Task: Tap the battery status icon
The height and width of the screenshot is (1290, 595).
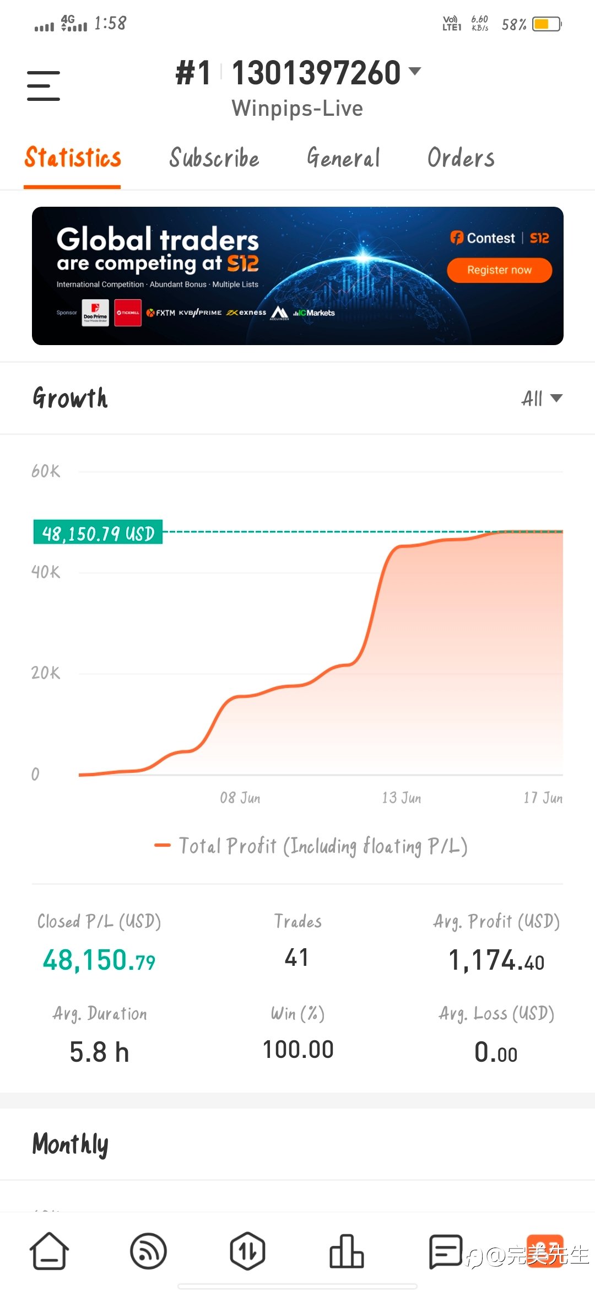Action: pyautogui.click(x=547, y=24)
